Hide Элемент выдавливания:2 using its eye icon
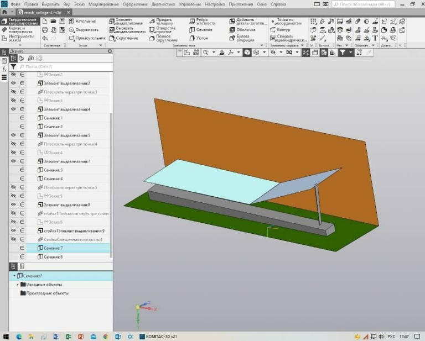 (x=13, y=83)
